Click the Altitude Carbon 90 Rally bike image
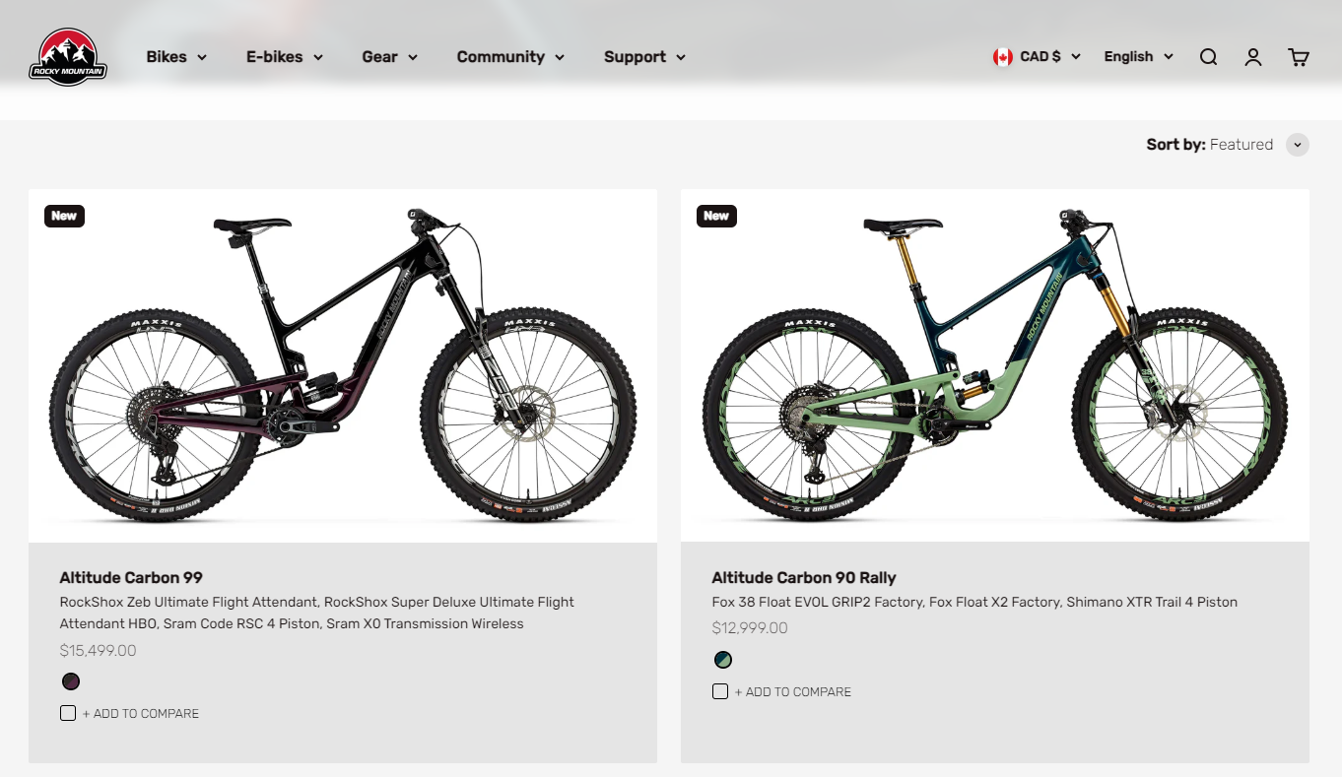1342x777 pixels. click(994, 364)
